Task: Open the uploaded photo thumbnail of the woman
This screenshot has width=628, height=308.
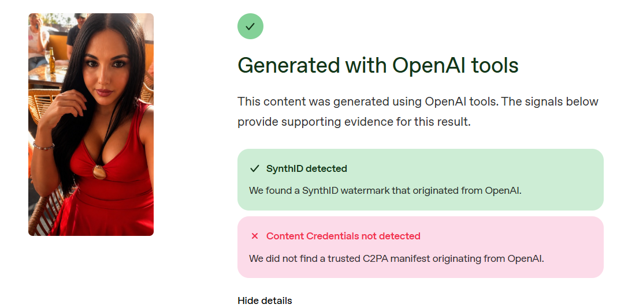Action: pos(91,125)
